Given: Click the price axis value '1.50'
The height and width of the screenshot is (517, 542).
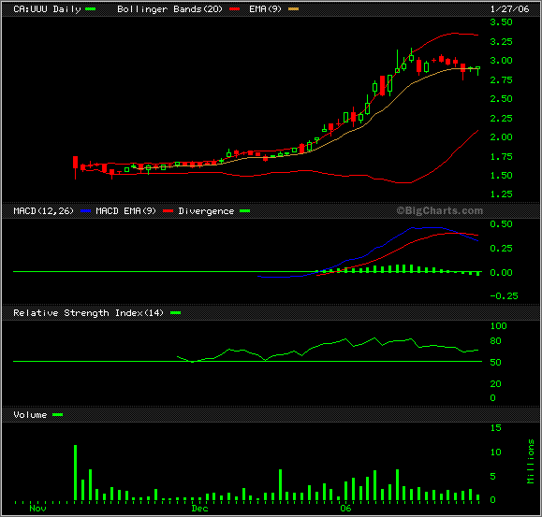Looking at the screenshot, I should pos(501,176).
